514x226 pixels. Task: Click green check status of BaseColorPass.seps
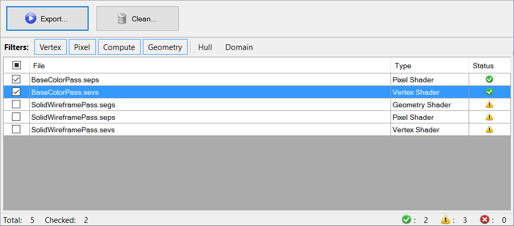pyautogui.click(x=489, y=79)
